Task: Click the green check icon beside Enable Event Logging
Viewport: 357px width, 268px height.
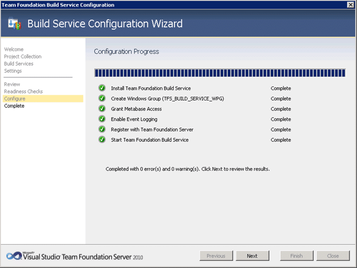Action: pos(102,119)
